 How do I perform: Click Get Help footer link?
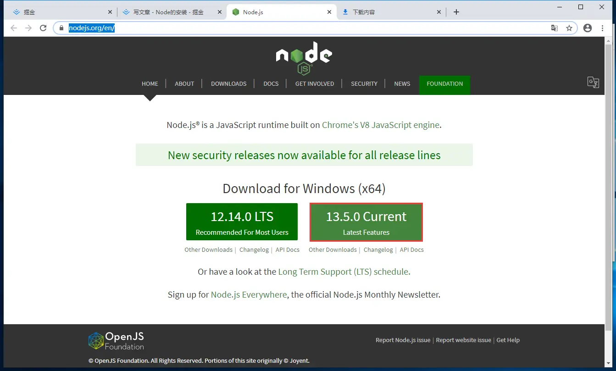point(508,340)
